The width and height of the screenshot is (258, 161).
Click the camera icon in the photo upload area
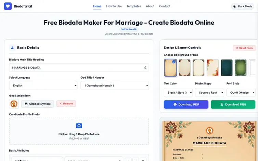pyautogui.click(x=79, y=126)
